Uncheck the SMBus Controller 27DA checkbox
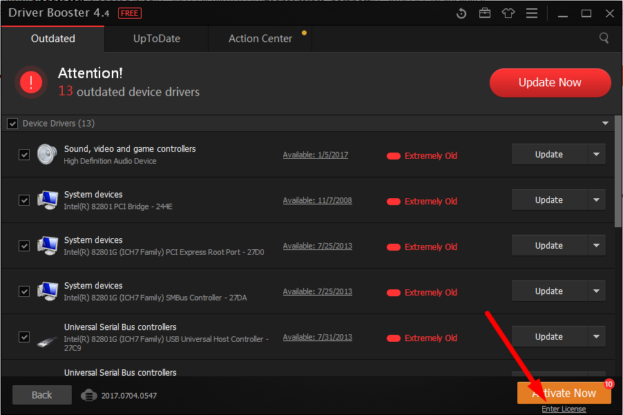Screen dimensions: 623x415 pos(24,291)
